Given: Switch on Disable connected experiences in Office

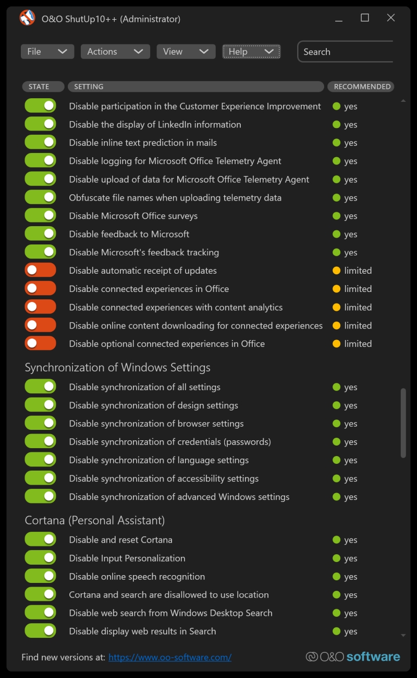Looking at the screenshot, I should [x=40, y=288].
